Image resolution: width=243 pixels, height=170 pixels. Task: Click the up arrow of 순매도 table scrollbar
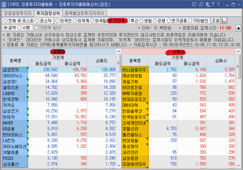(x=119, y=51)
